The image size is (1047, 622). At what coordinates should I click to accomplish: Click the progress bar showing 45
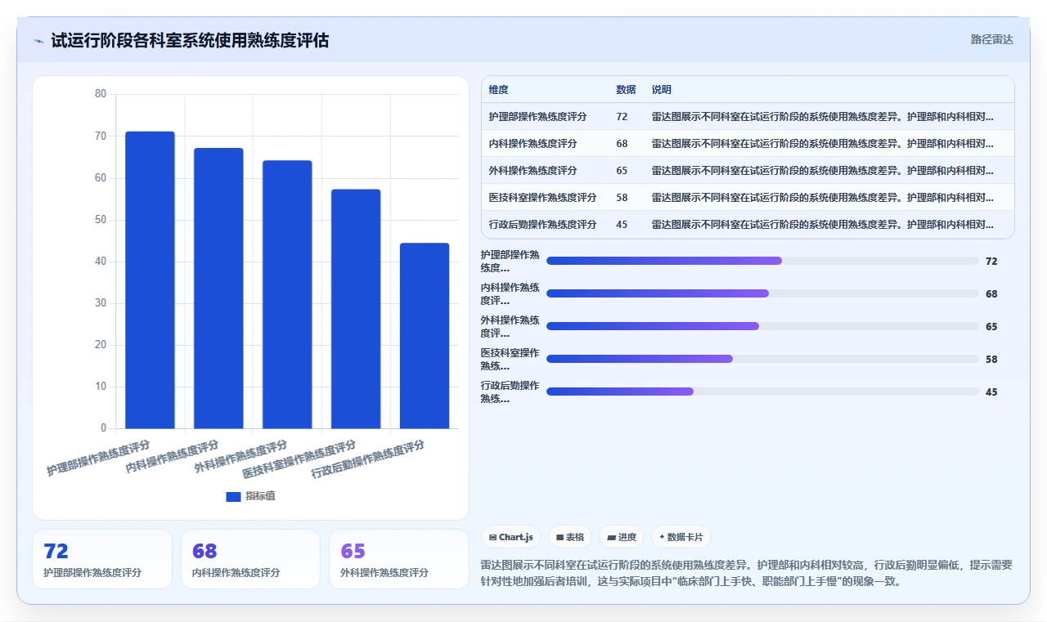[x=762, y=392]
